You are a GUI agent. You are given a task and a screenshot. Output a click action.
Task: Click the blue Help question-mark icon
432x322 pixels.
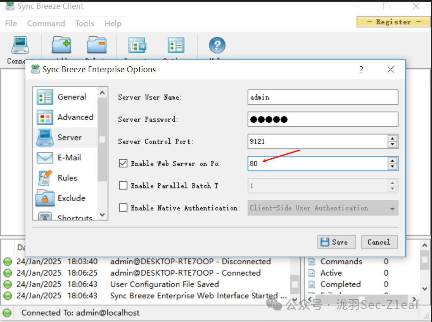[217, 45]
